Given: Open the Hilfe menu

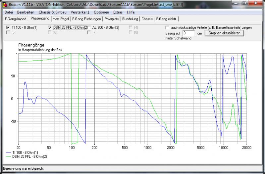Looking at the screenshot, I should click(x=130, y=12).
